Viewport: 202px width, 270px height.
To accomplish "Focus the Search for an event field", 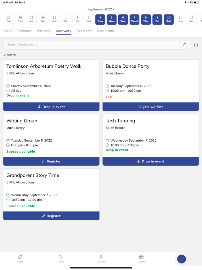I will click(x=92, y=45).
